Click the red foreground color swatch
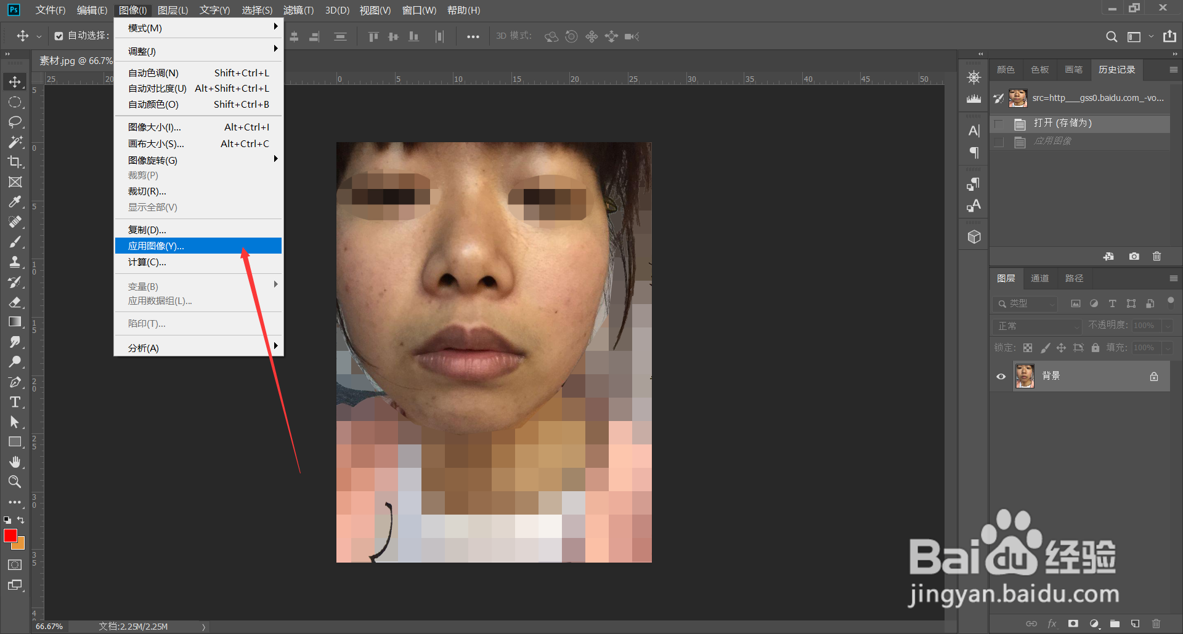1183x634 pixels. [10, 536]
